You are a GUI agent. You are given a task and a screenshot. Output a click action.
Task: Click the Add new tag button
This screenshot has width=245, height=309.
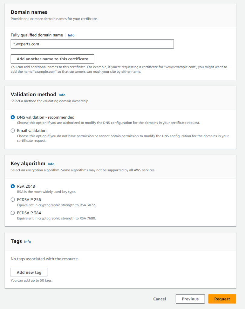coord(29,272)
